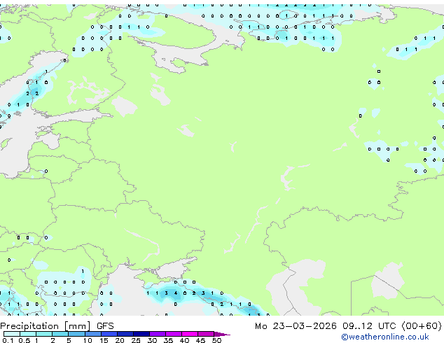Pick the 5–10 mm legend swatch
The image size is (444, 343).
point(76,334)
